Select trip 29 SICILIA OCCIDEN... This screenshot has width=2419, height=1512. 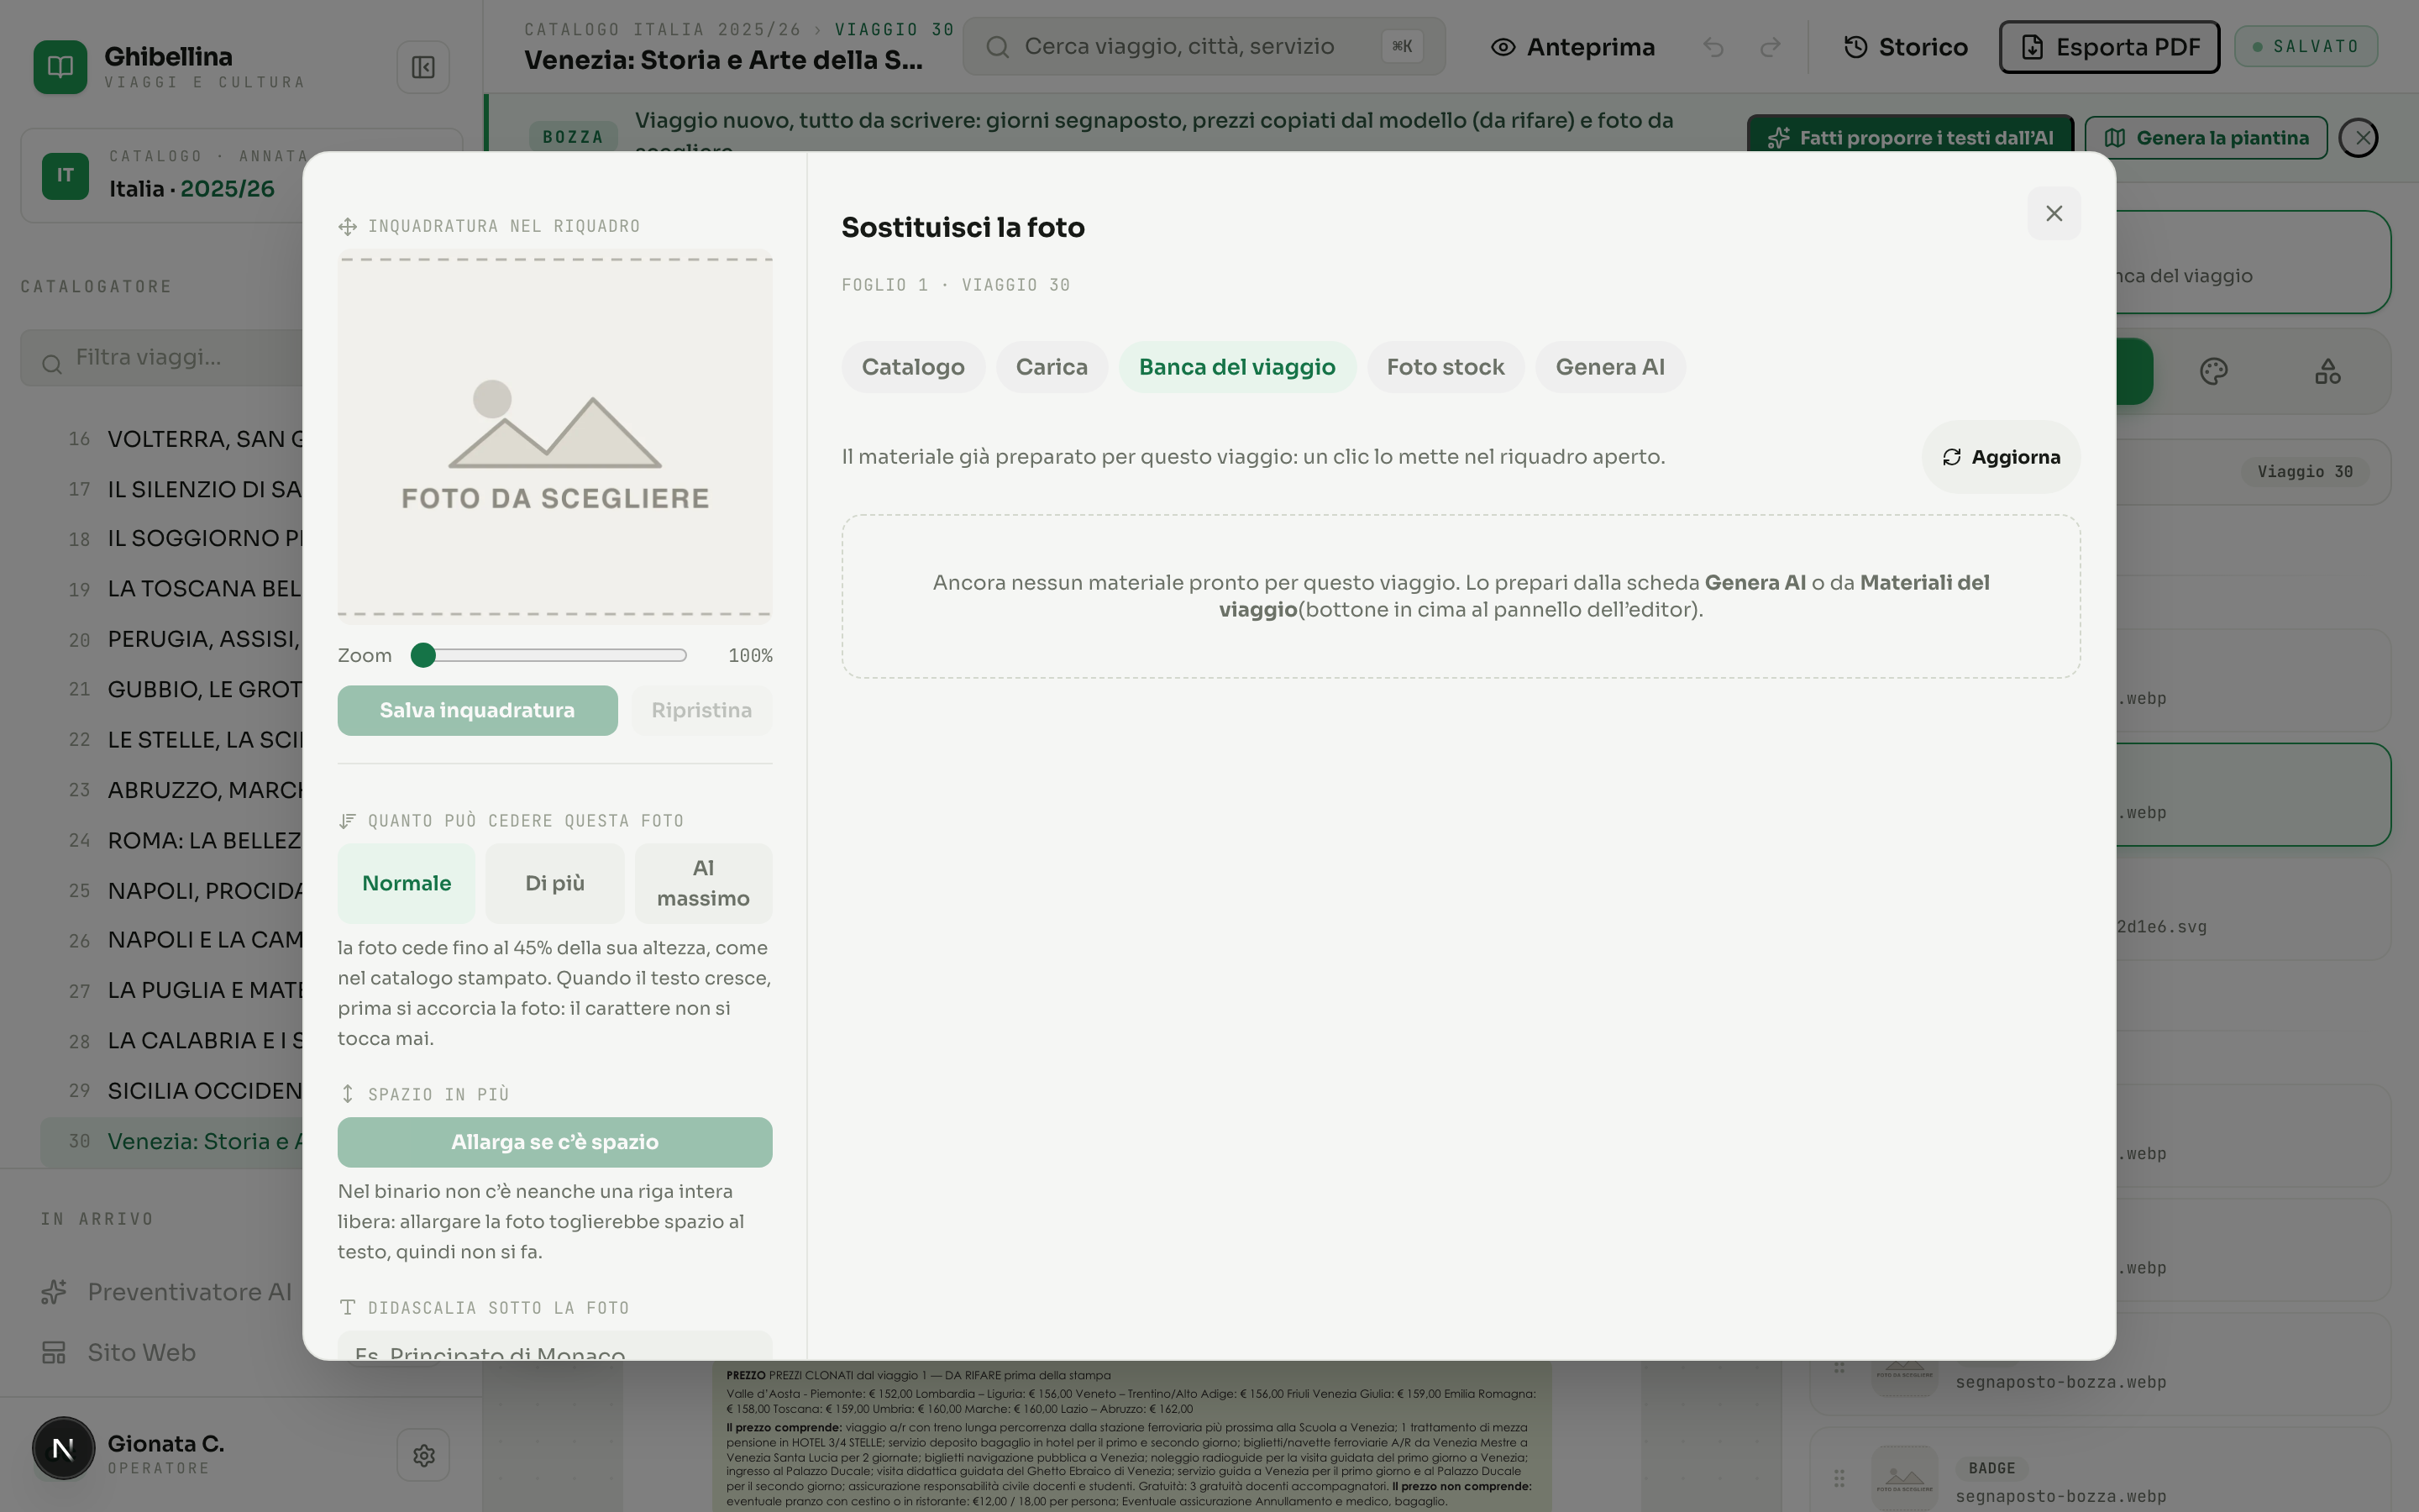(x=171, y=1091)
